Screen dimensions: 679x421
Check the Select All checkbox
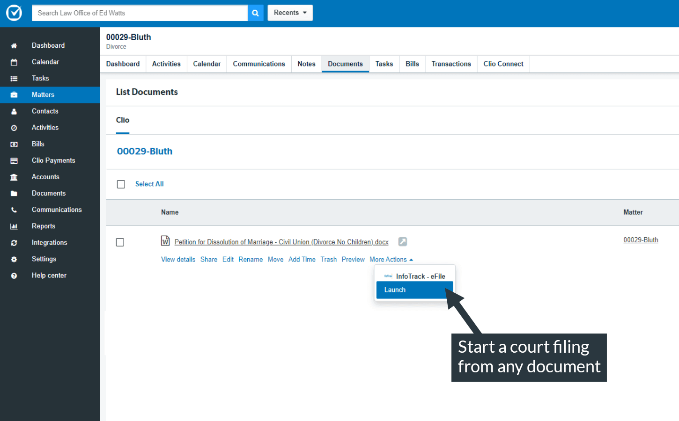click(x=121, y=184)
